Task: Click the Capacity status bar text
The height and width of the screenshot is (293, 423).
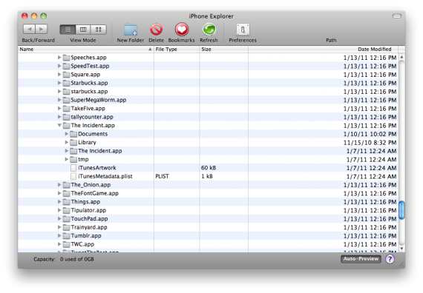Action: [x=64, y=259]
